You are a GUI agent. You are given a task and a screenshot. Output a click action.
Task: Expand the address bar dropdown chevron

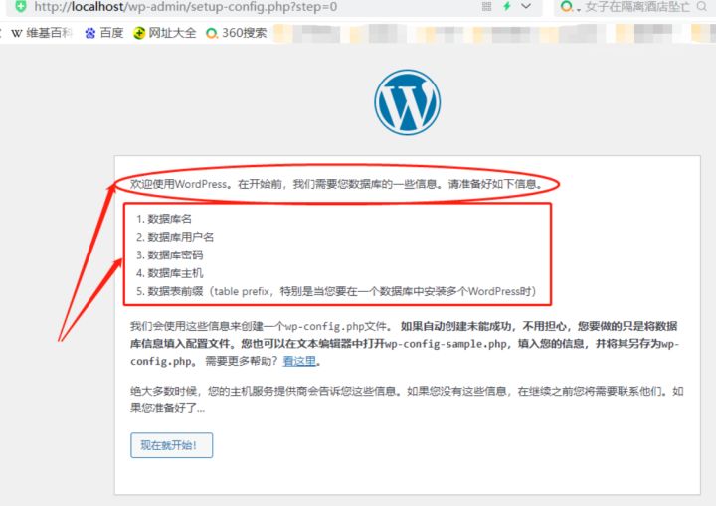[526, 6]
